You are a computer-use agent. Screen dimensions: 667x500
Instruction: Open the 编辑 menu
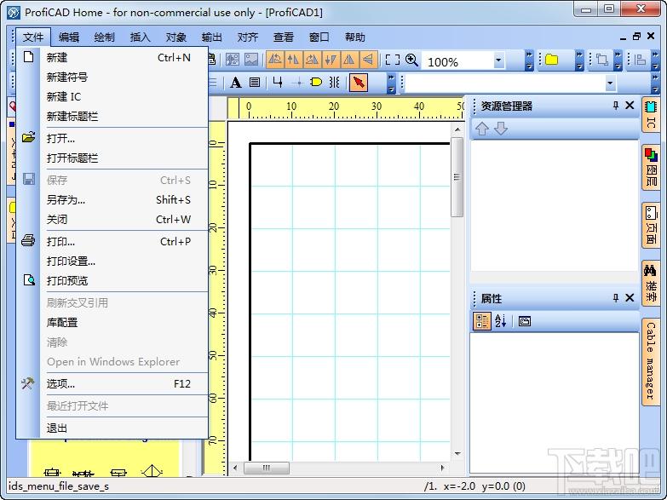69,37
